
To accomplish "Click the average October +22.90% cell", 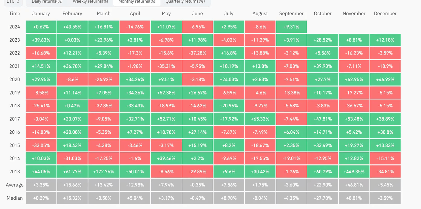I will [x=323, y=185].
